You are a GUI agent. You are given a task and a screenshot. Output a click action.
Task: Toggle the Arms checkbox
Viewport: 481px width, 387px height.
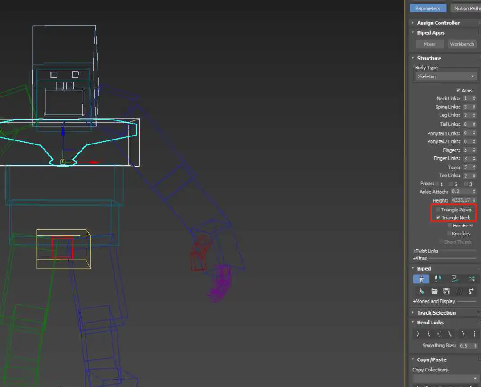coord(458,90)
